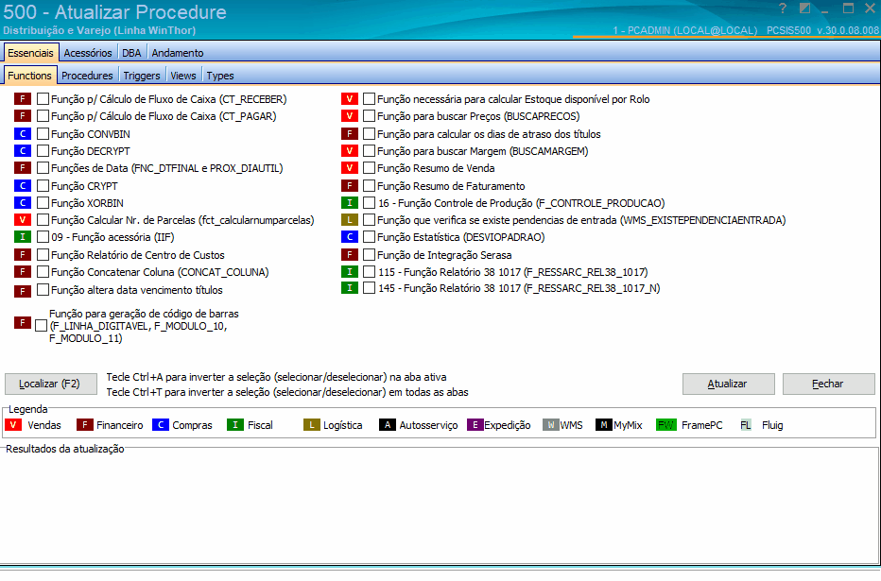Viewport: 881px width, 581px height.
Task: Click the I badge beside F_CONTROLE_PRODUCAO
Action: click(350, 203)
